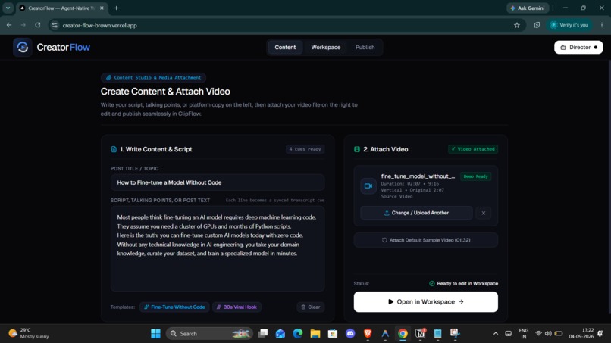611x343 pixels.
Task: Remove attached video with the X button
Action: [483, 213]
